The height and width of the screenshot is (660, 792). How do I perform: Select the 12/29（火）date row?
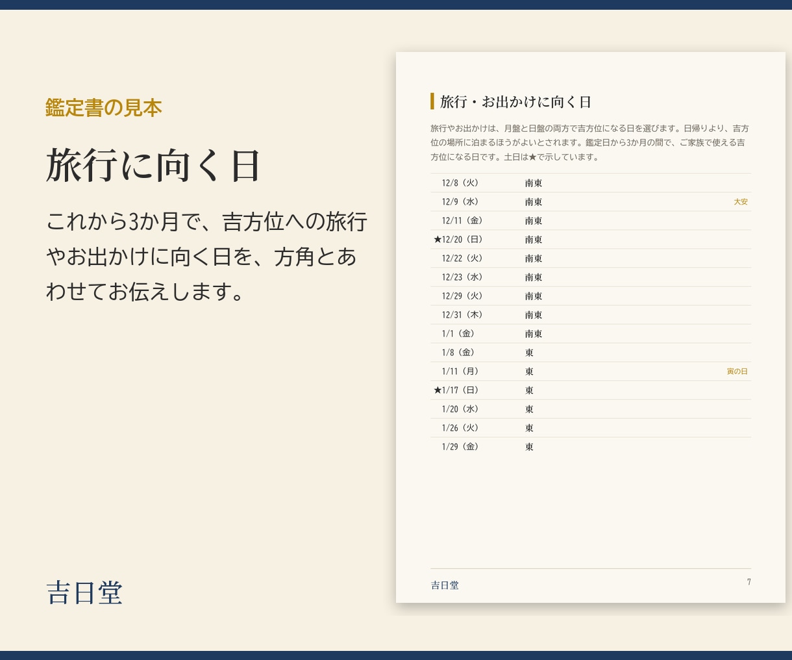point(591,296)
